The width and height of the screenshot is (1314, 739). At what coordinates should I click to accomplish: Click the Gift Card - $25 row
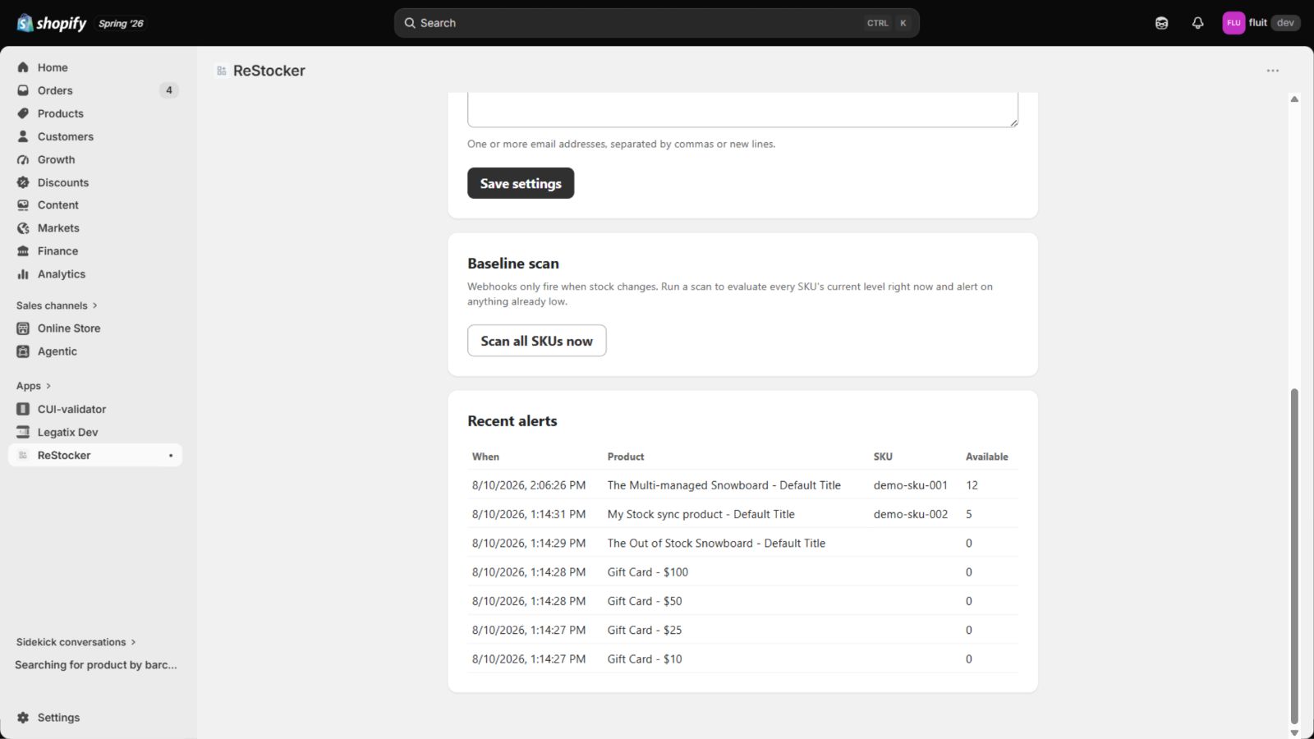click(x=742, y=630)
